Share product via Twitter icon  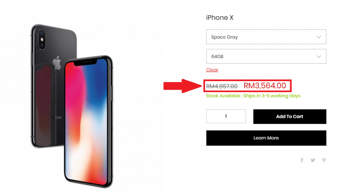click(x=313, y=160)
